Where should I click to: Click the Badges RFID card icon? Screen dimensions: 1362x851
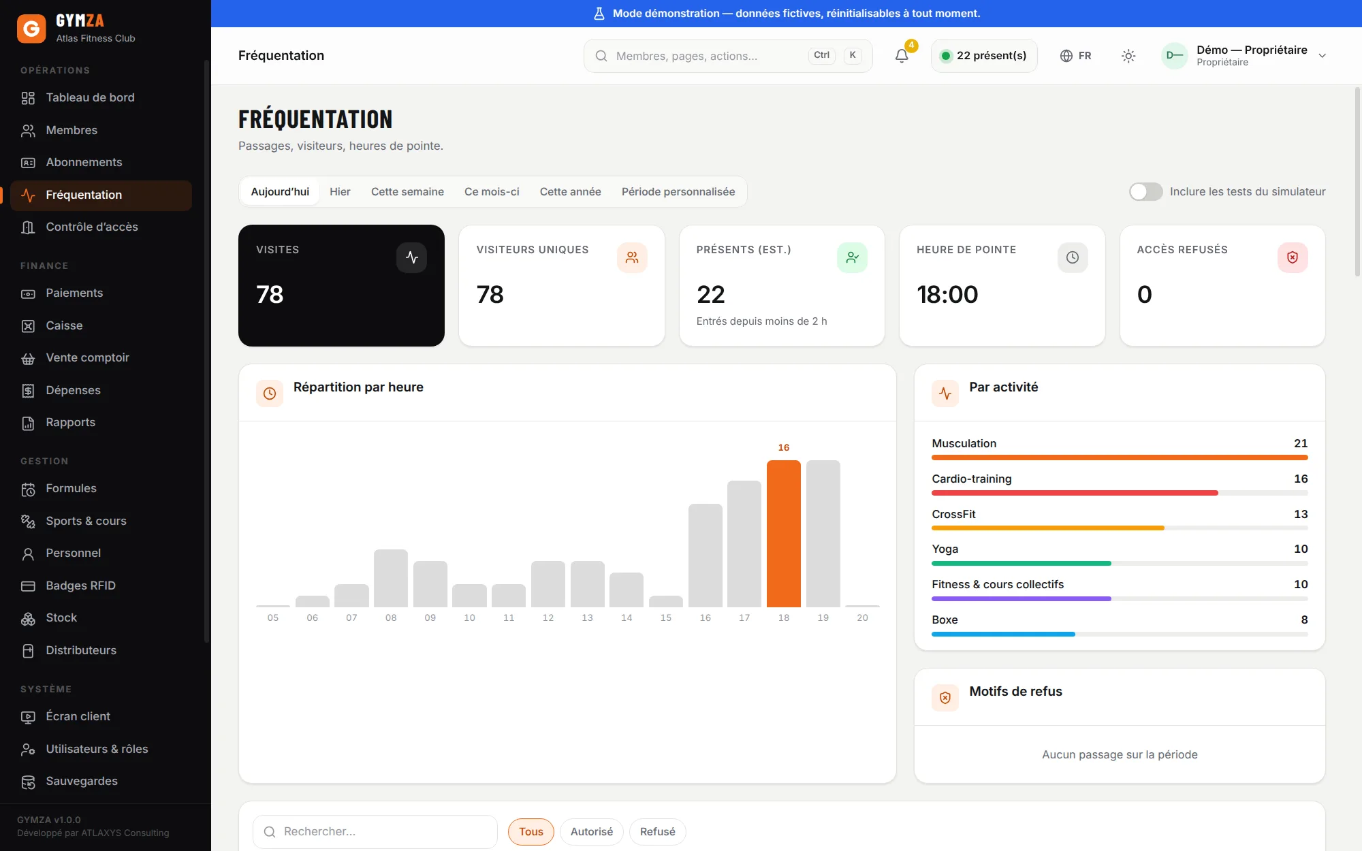28,586
